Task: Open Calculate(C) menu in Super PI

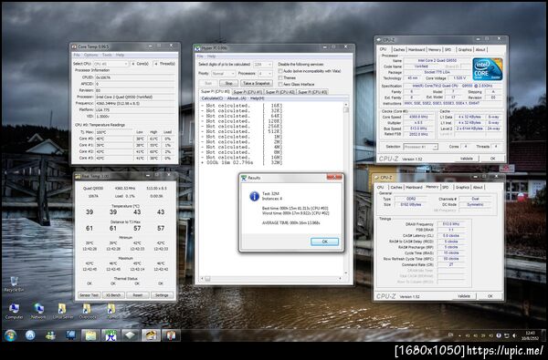Action: (x=212, y=98)
